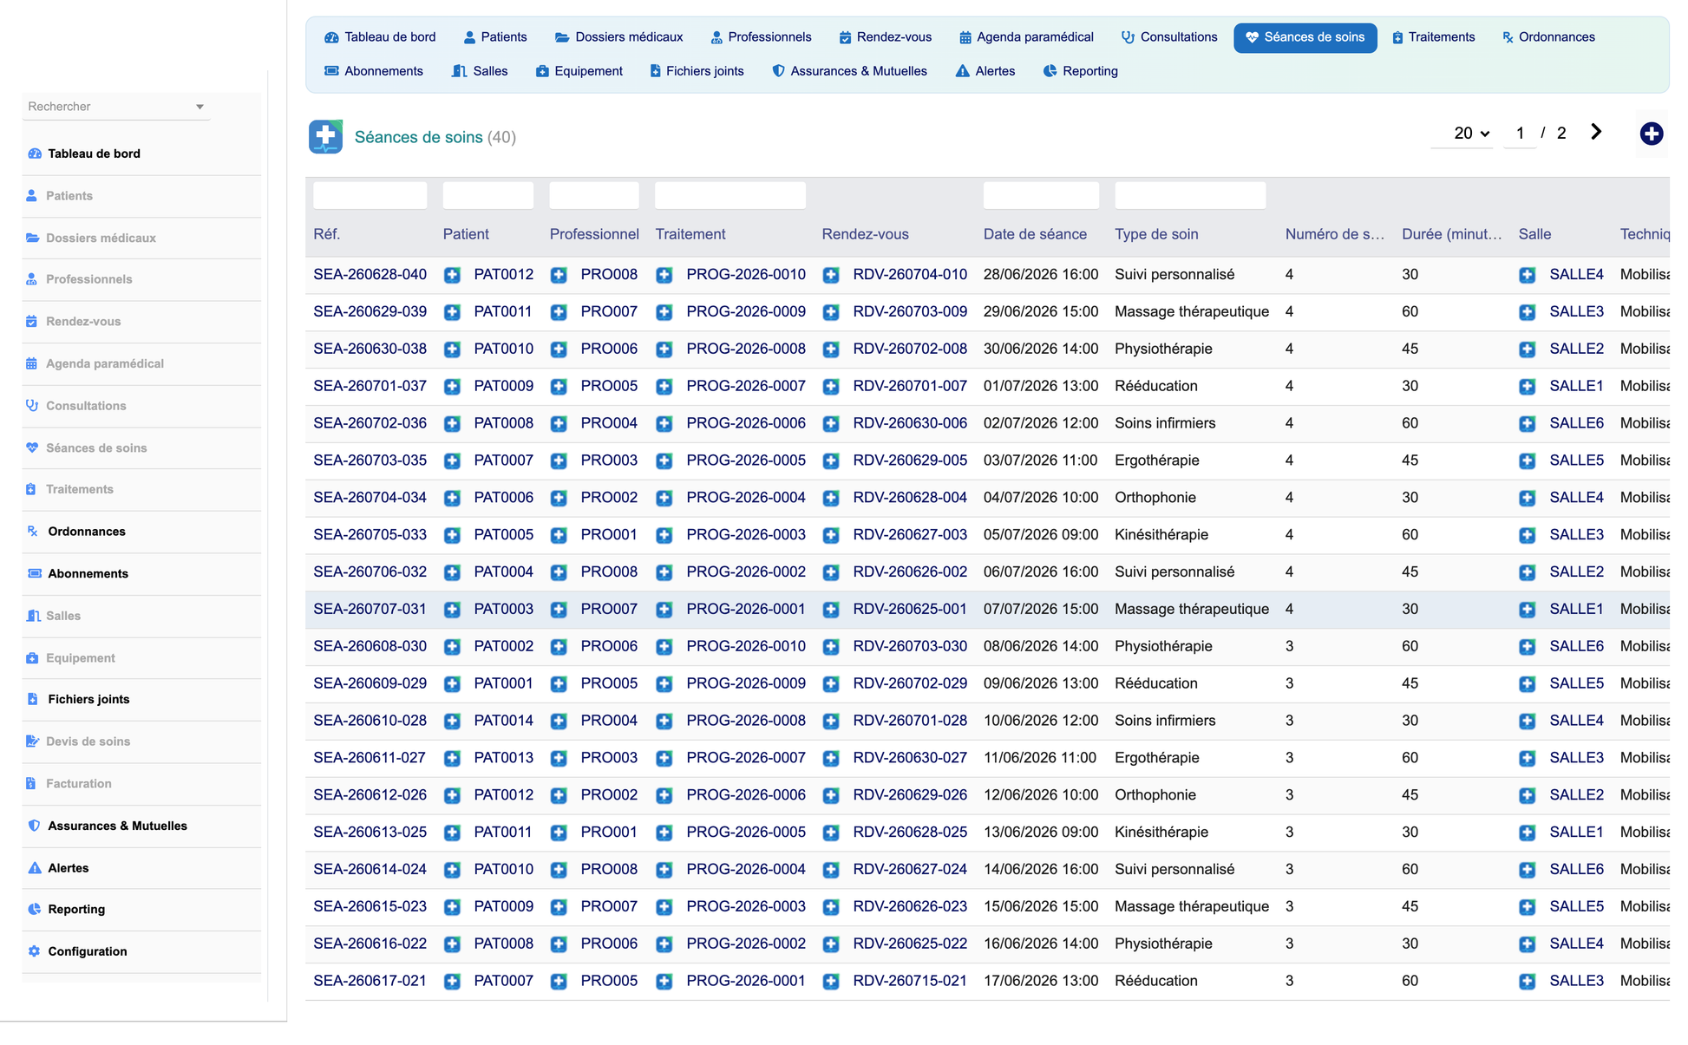Viewport: 1688px width, 1045px height.
Task: Sort by Date de séance column header
Action: tap(1035, 234)
